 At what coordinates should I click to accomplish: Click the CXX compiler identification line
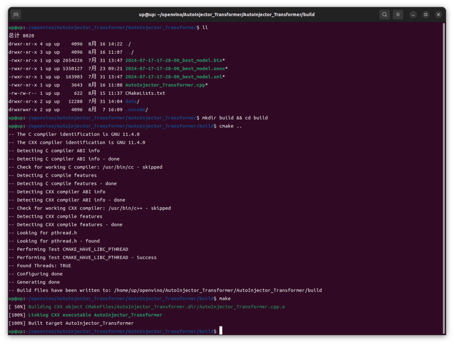(77, 142)
